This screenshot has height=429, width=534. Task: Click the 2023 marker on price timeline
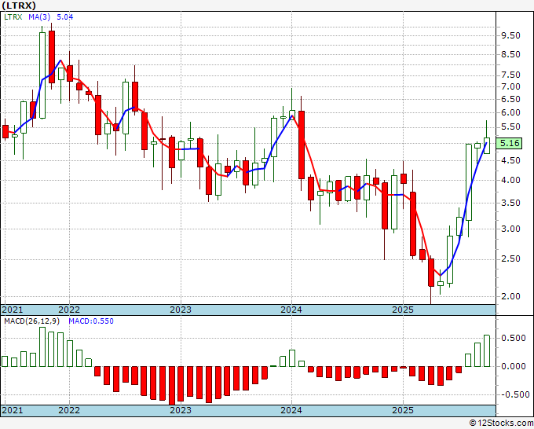[x=181, y=310]
